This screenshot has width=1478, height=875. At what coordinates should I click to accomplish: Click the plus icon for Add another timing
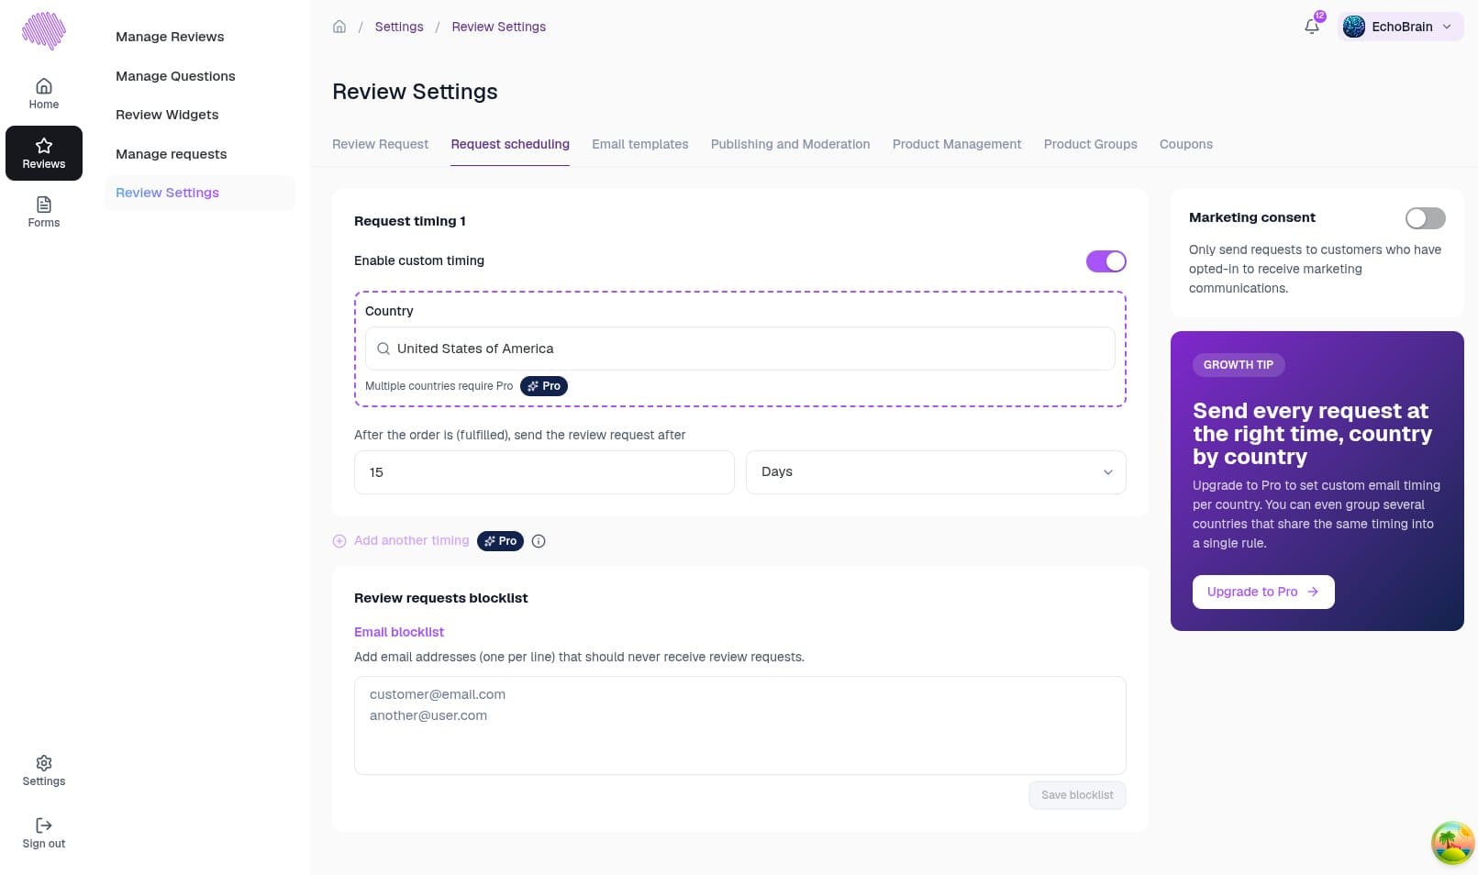(339, 541)
